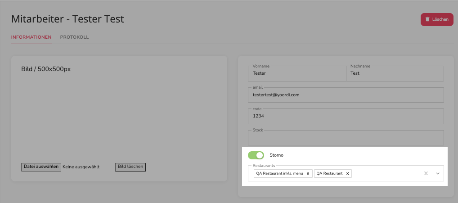Toggle the Storno switch off

click(x=256, y=155)
